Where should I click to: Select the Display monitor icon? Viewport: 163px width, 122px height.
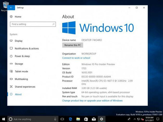click(11, 41)
